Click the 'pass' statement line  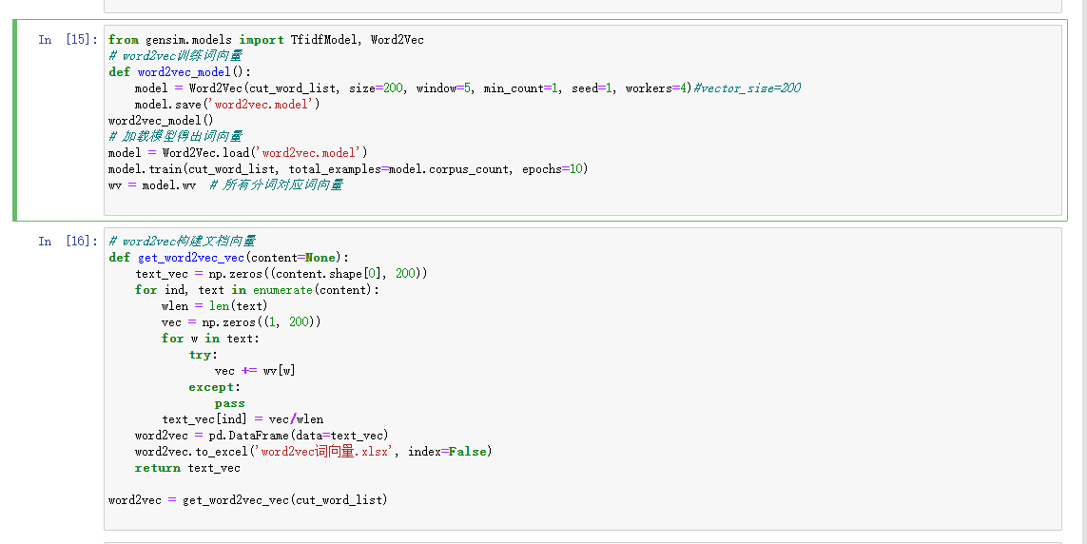[x=229, y=403]
